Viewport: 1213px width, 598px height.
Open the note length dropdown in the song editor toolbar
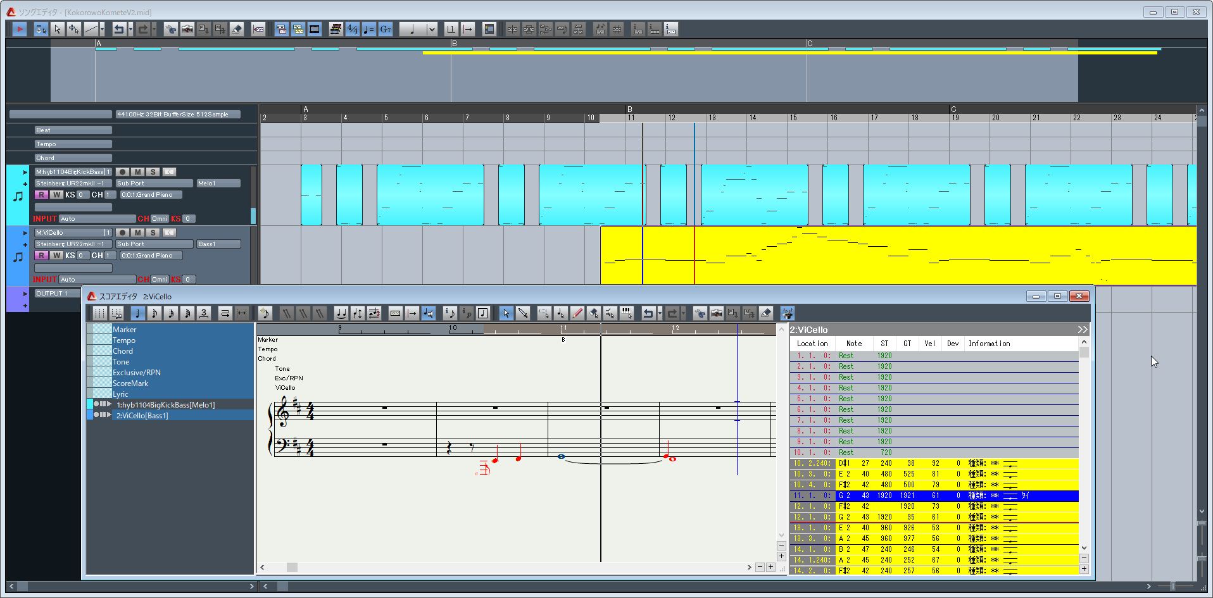[x=432, y=29]
